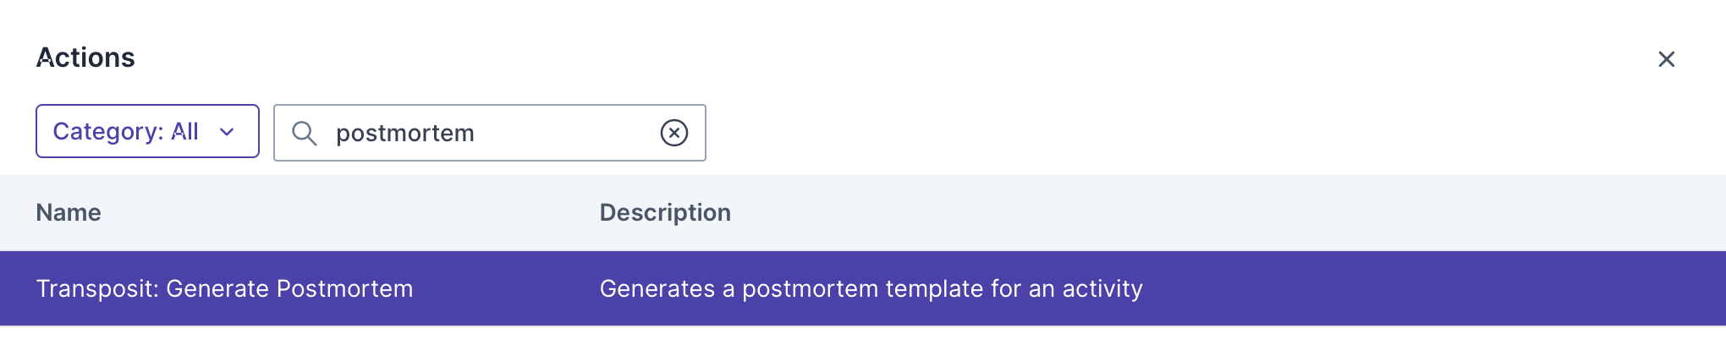Click the word Transposit in the result row
Viewport: 1726px width, 345px height.
pos(96,288)
